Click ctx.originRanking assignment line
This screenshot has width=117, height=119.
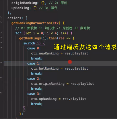point(62,84)
